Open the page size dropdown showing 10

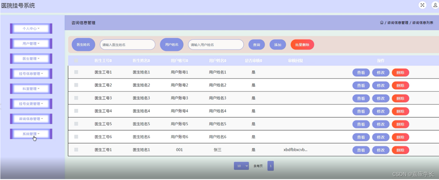241,166
